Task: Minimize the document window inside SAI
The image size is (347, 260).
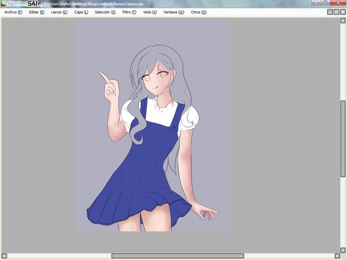Action: pyautogui.click(x=330, y=12)
